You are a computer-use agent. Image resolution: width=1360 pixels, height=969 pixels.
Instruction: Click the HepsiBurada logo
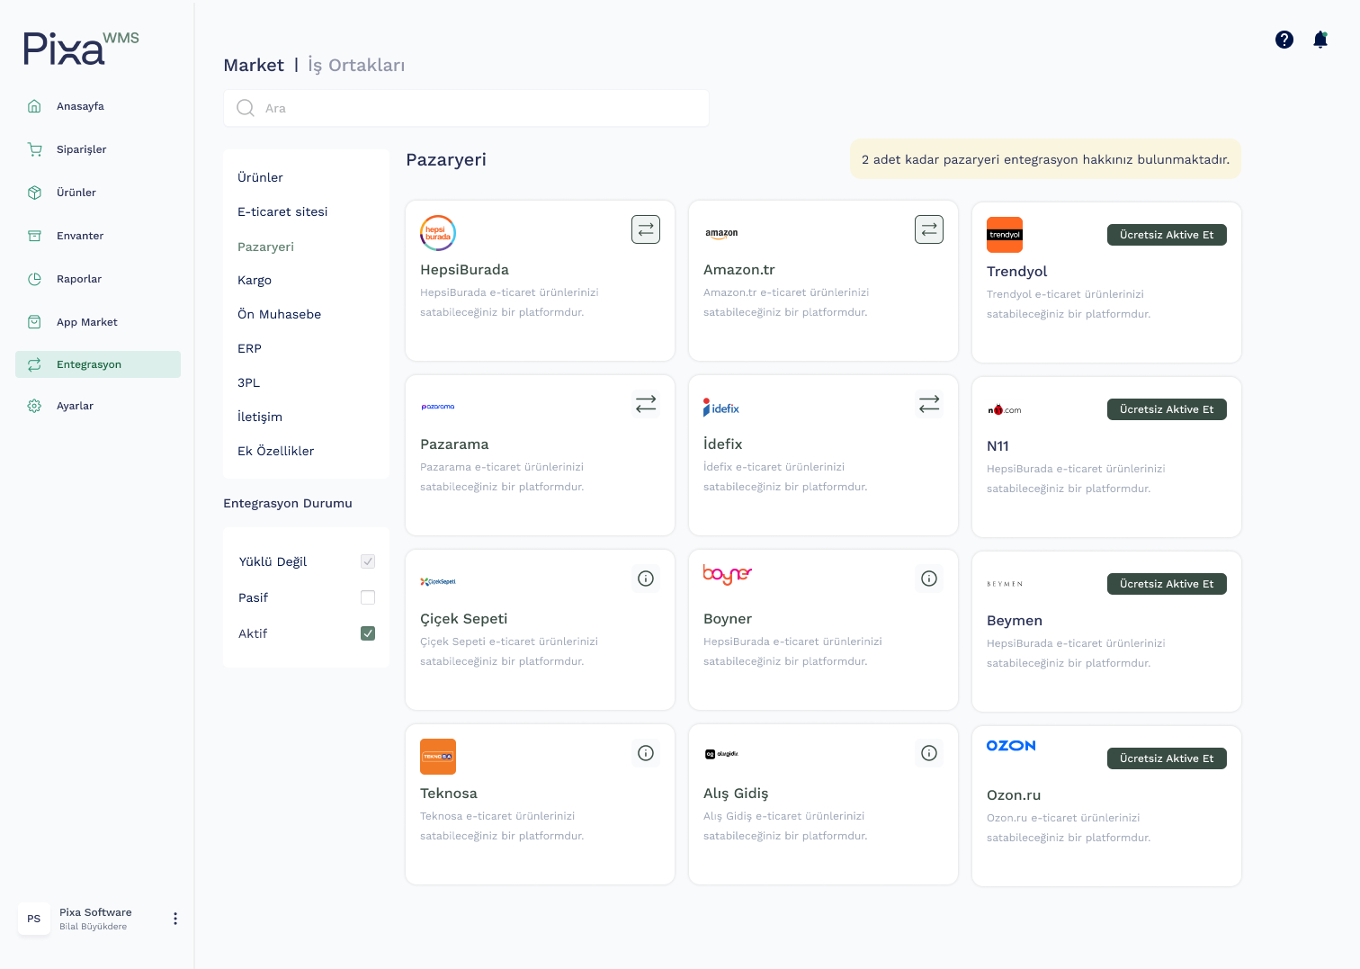[x=438, y=233]
